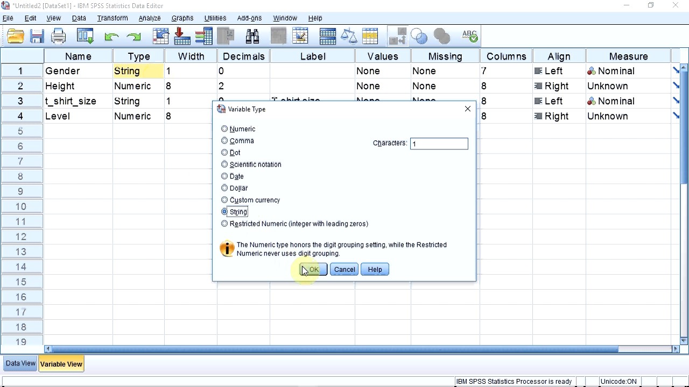689x387 pixels.
Task: Print using the printer toolbar icon
Action: pyautogui.click(x=58, y=37)
